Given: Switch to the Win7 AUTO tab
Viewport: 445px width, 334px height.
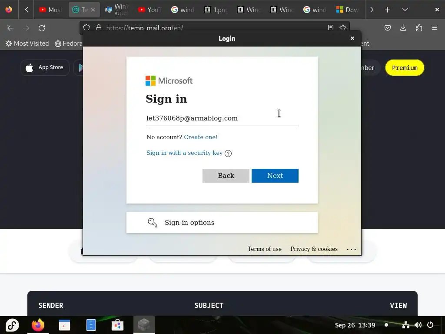Looking at the screenshot, I should [116, 10].
